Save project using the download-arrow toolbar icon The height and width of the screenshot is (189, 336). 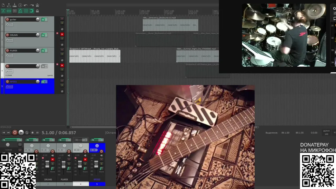[14, 5]
